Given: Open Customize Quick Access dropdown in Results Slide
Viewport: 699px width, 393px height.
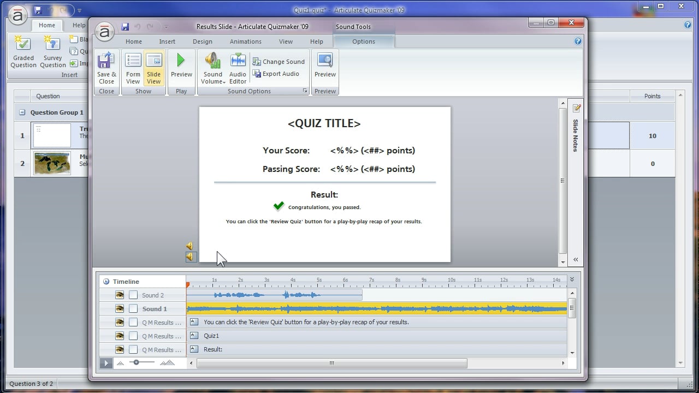Looking at the screenshot, I should click(166, 27).
